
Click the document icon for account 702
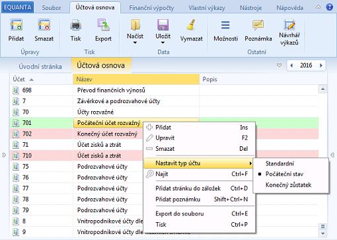click(16, 134)
